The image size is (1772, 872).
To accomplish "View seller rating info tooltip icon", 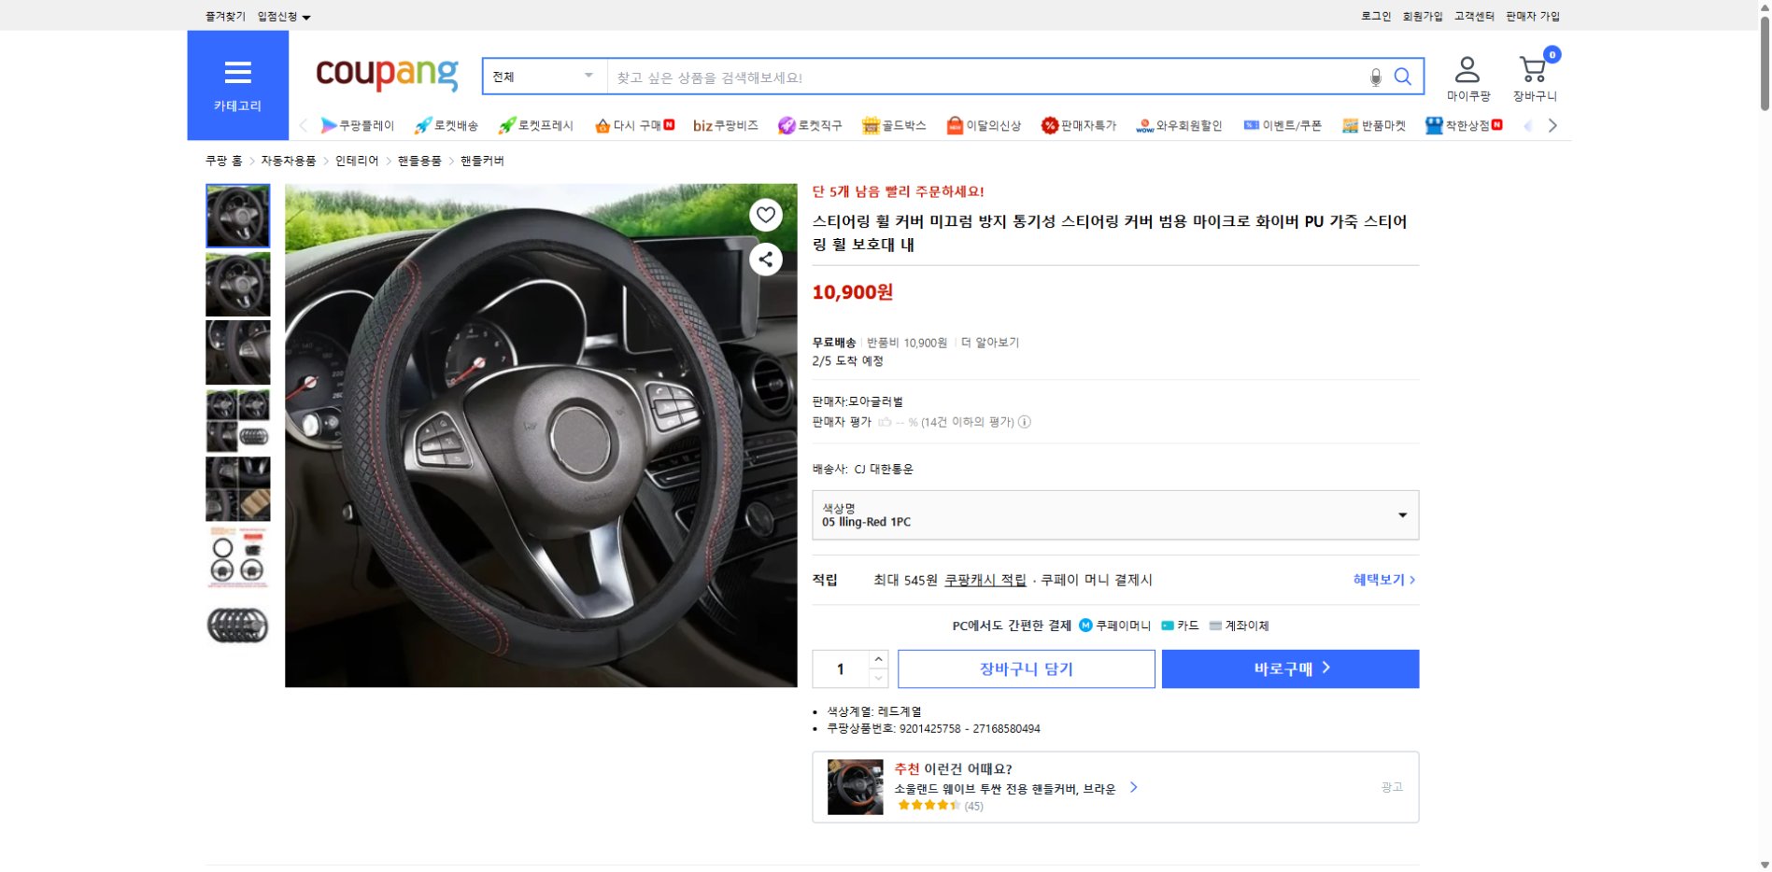I will (1025, 422).
